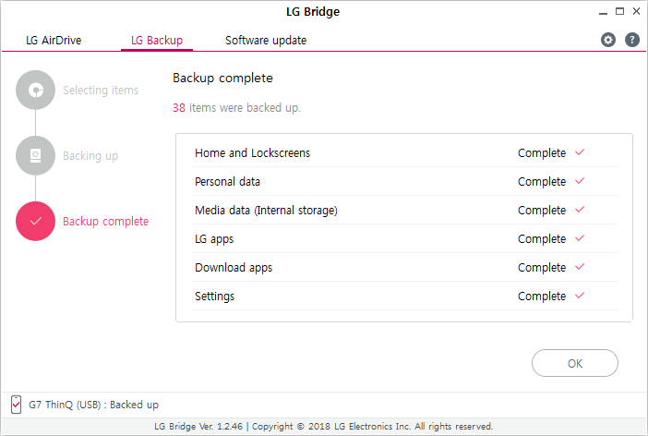The width and height of the screenshot is (648, 436).
Task: Click the 38 items were backed up text
Action: click(x=236, y=108)
